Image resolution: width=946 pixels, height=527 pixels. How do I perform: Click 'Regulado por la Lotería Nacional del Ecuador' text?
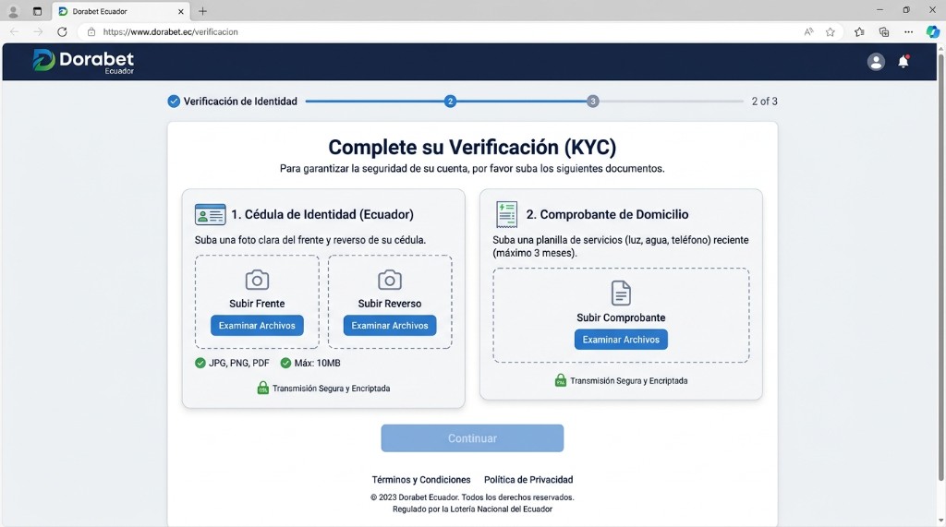click(472, 509)
